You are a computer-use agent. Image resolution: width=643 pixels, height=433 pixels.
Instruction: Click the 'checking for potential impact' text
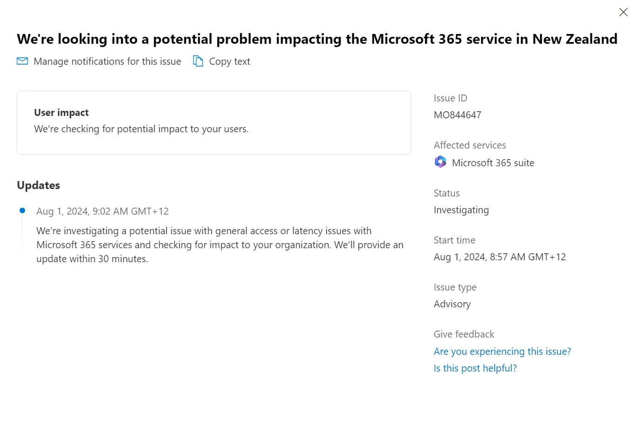[141, 129]
